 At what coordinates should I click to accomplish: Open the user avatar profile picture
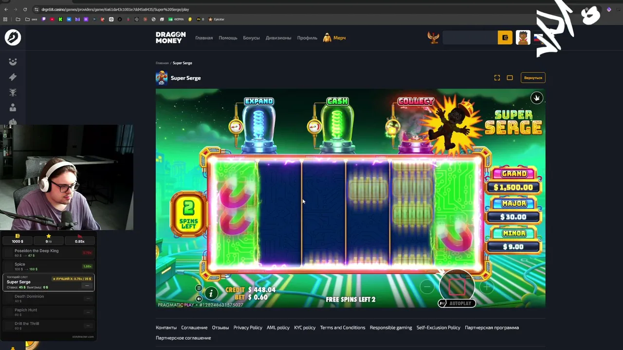(523, 37)
